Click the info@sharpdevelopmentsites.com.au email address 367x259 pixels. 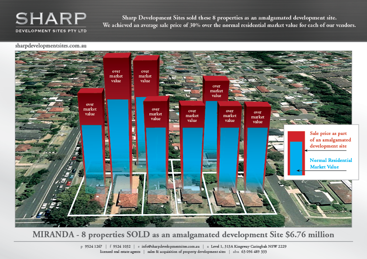(171, 246)
